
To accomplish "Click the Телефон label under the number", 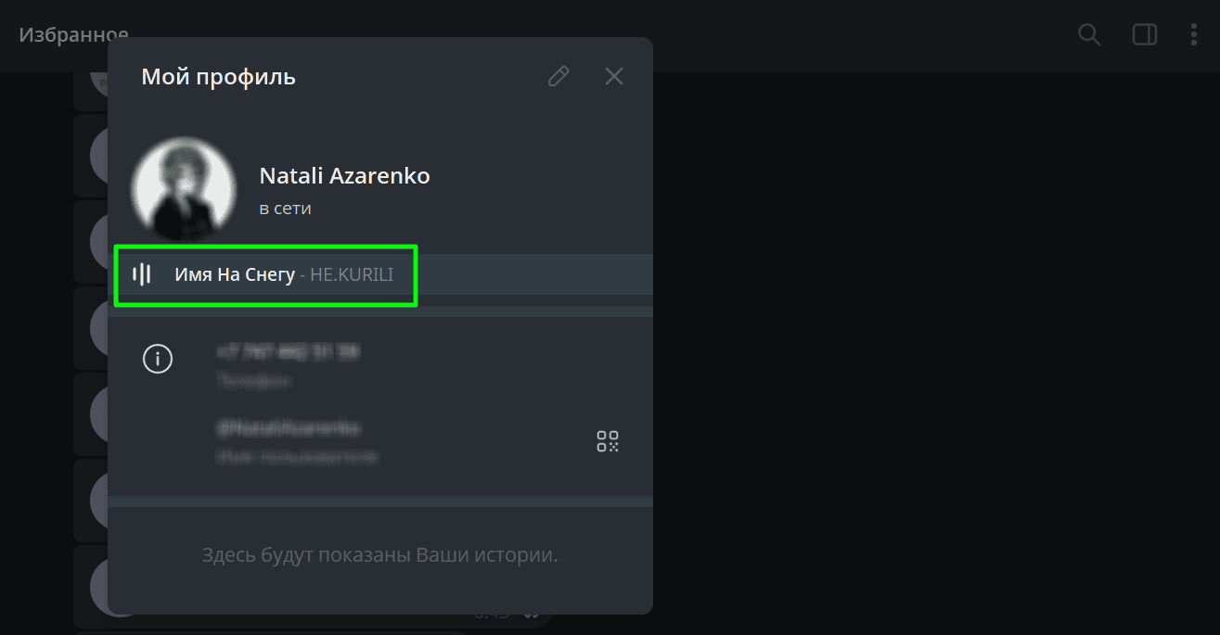I will (253, 380).
